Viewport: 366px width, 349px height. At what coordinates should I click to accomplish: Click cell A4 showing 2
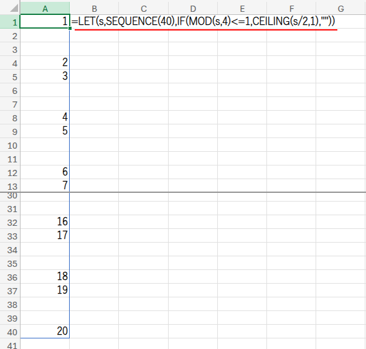[x=45, y=62]
